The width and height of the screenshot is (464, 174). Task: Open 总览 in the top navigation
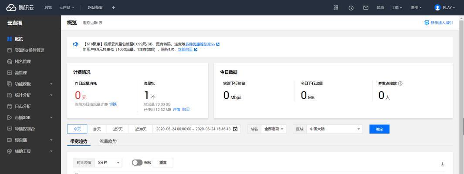tap(48, 8)
